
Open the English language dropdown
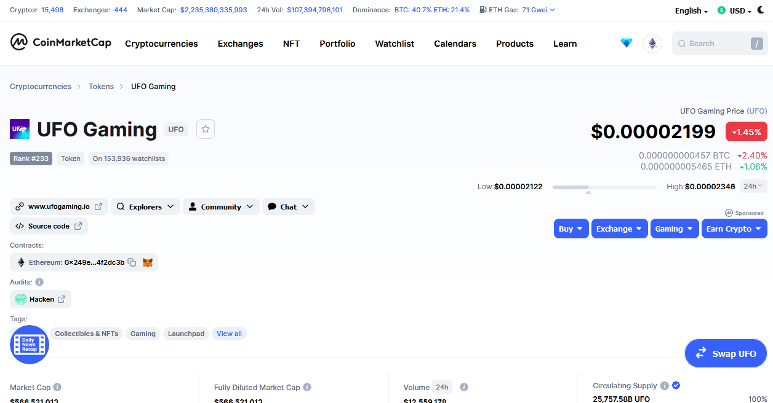coord(691,10)
